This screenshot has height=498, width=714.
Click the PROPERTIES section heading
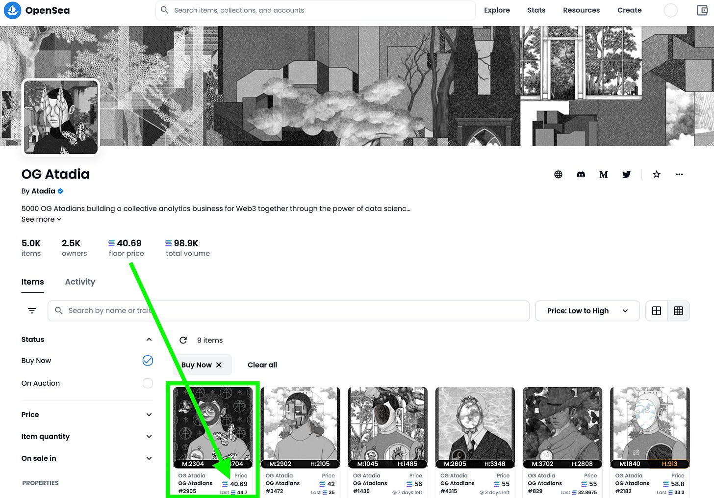[40, 483]
